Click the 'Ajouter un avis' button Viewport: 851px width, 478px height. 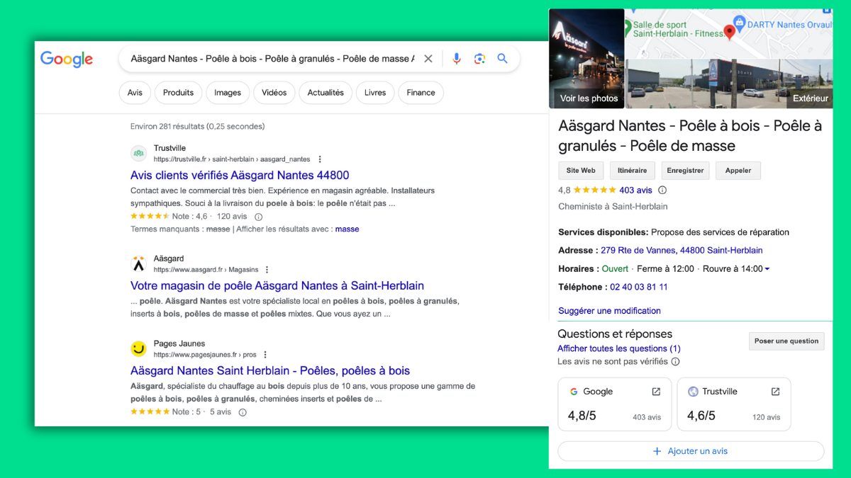coord(691,451)
